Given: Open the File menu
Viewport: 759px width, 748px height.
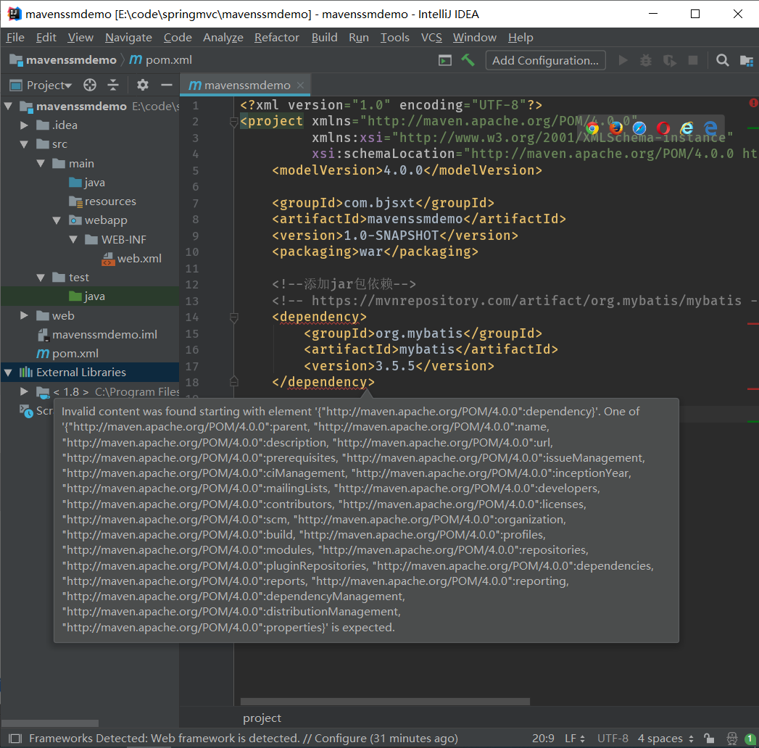Looking at the screenshot, I should (x=15, y=37).
